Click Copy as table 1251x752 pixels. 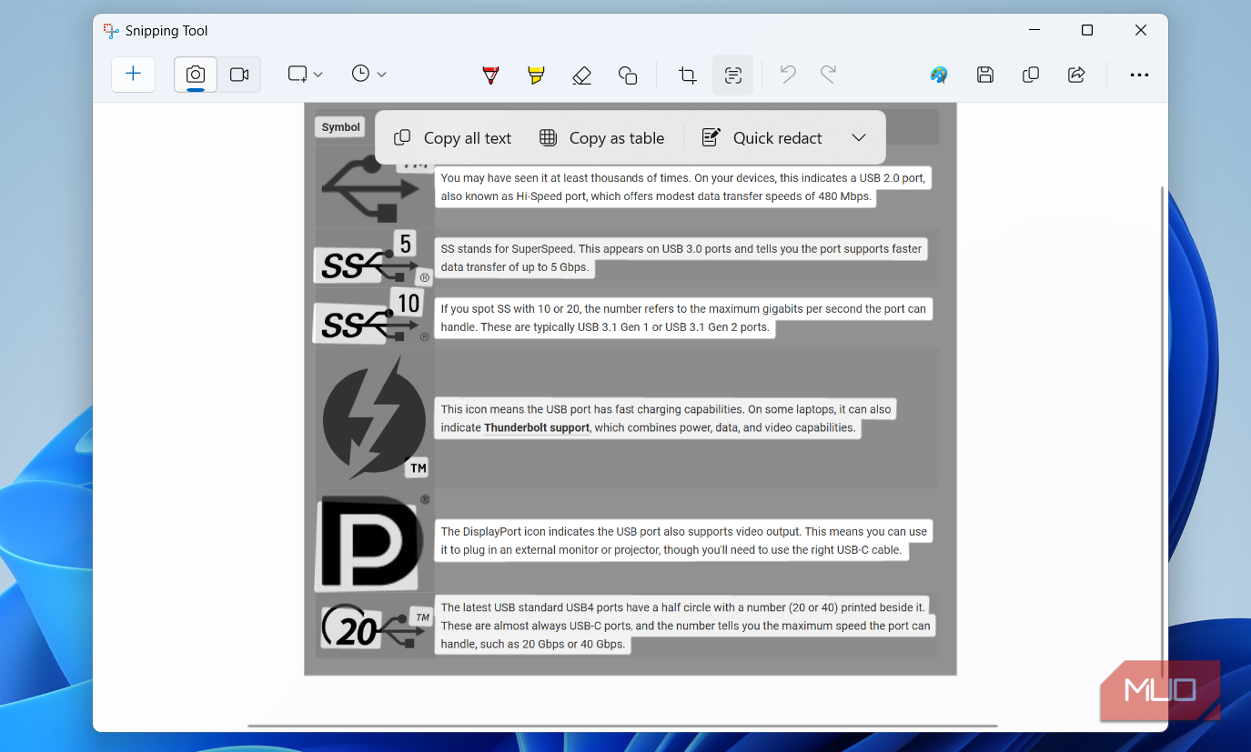601,138
